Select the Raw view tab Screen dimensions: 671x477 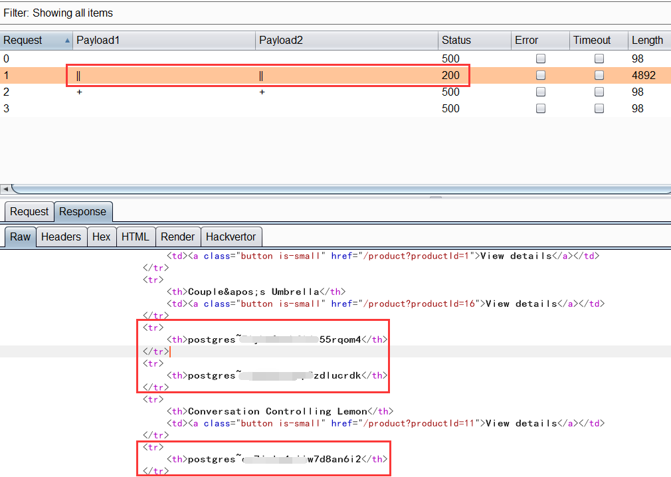(x=20, y=237)
